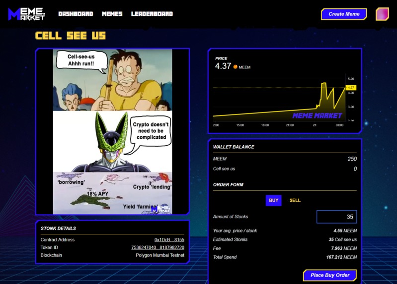Viewport: 397px width, 284px height.
Task: Click the Cell see us meme image
Action: 112,132
